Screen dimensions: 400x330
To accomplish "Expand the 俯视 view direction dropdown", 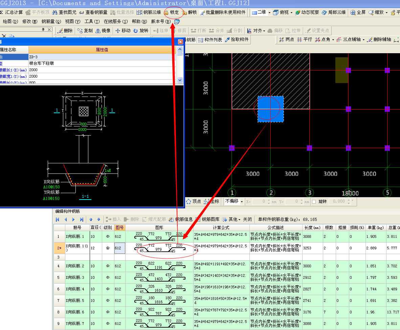I will click(x=291, y=13).
